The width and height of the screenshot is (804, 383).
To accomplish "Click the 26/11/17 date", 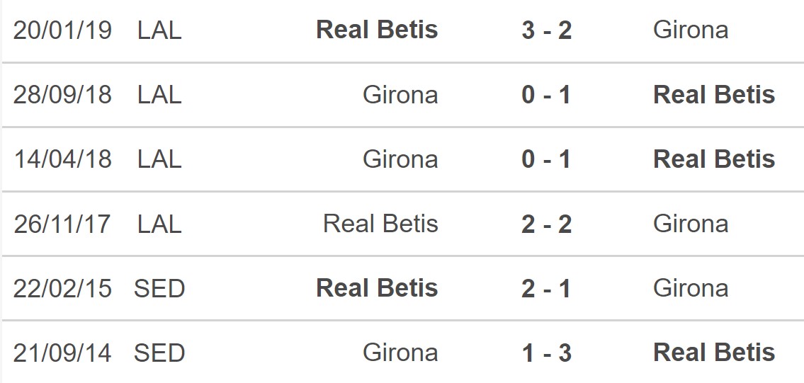I will 62,224.
